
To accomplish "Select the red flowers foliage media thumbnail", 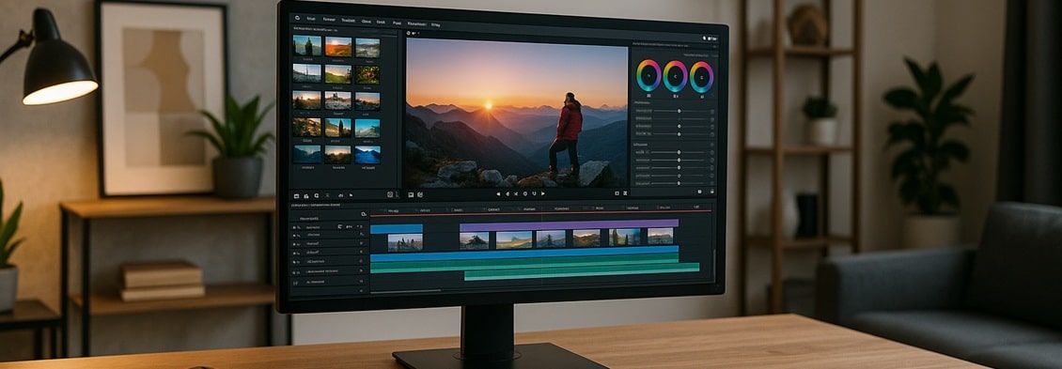I will pyautogui.click(x=367, y=74).
